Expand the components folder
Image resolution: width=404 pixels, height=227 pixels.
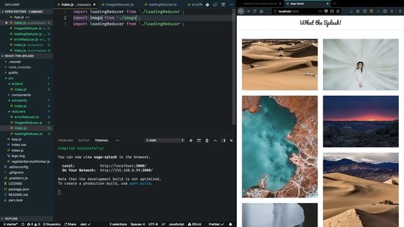tap(21, 95)
